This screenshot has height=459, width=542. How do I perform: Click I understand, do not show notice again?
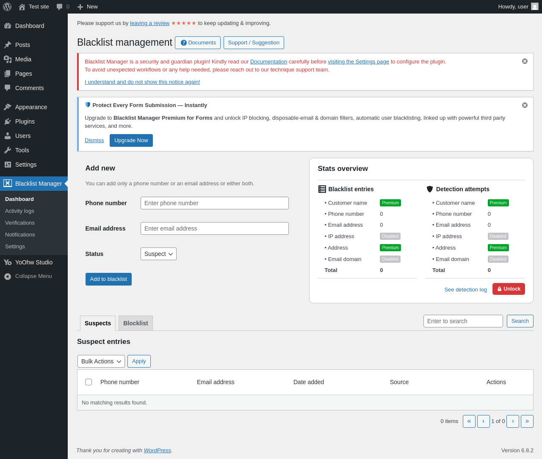[x=142, y=82]
